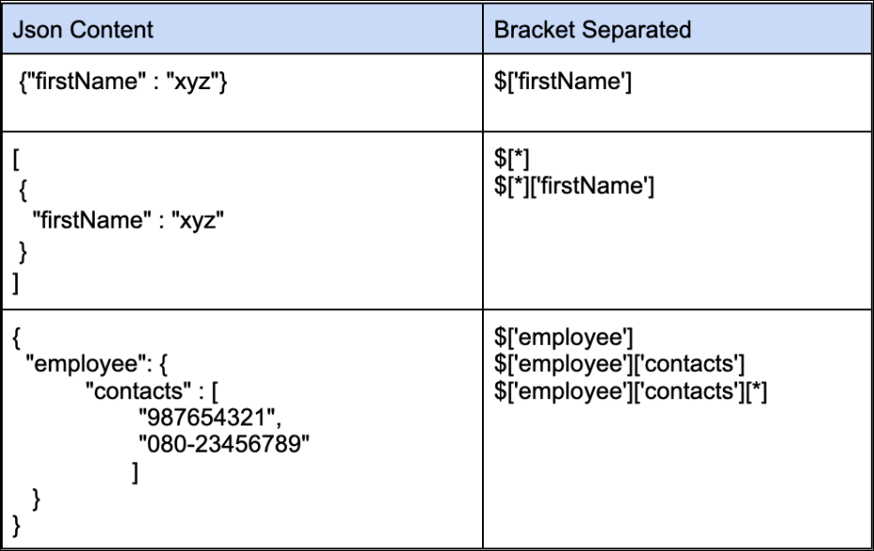Click the $['firstName'] path in first row
Screen dimensions: 874x551
pyautogui.click(x=563, y=82)
